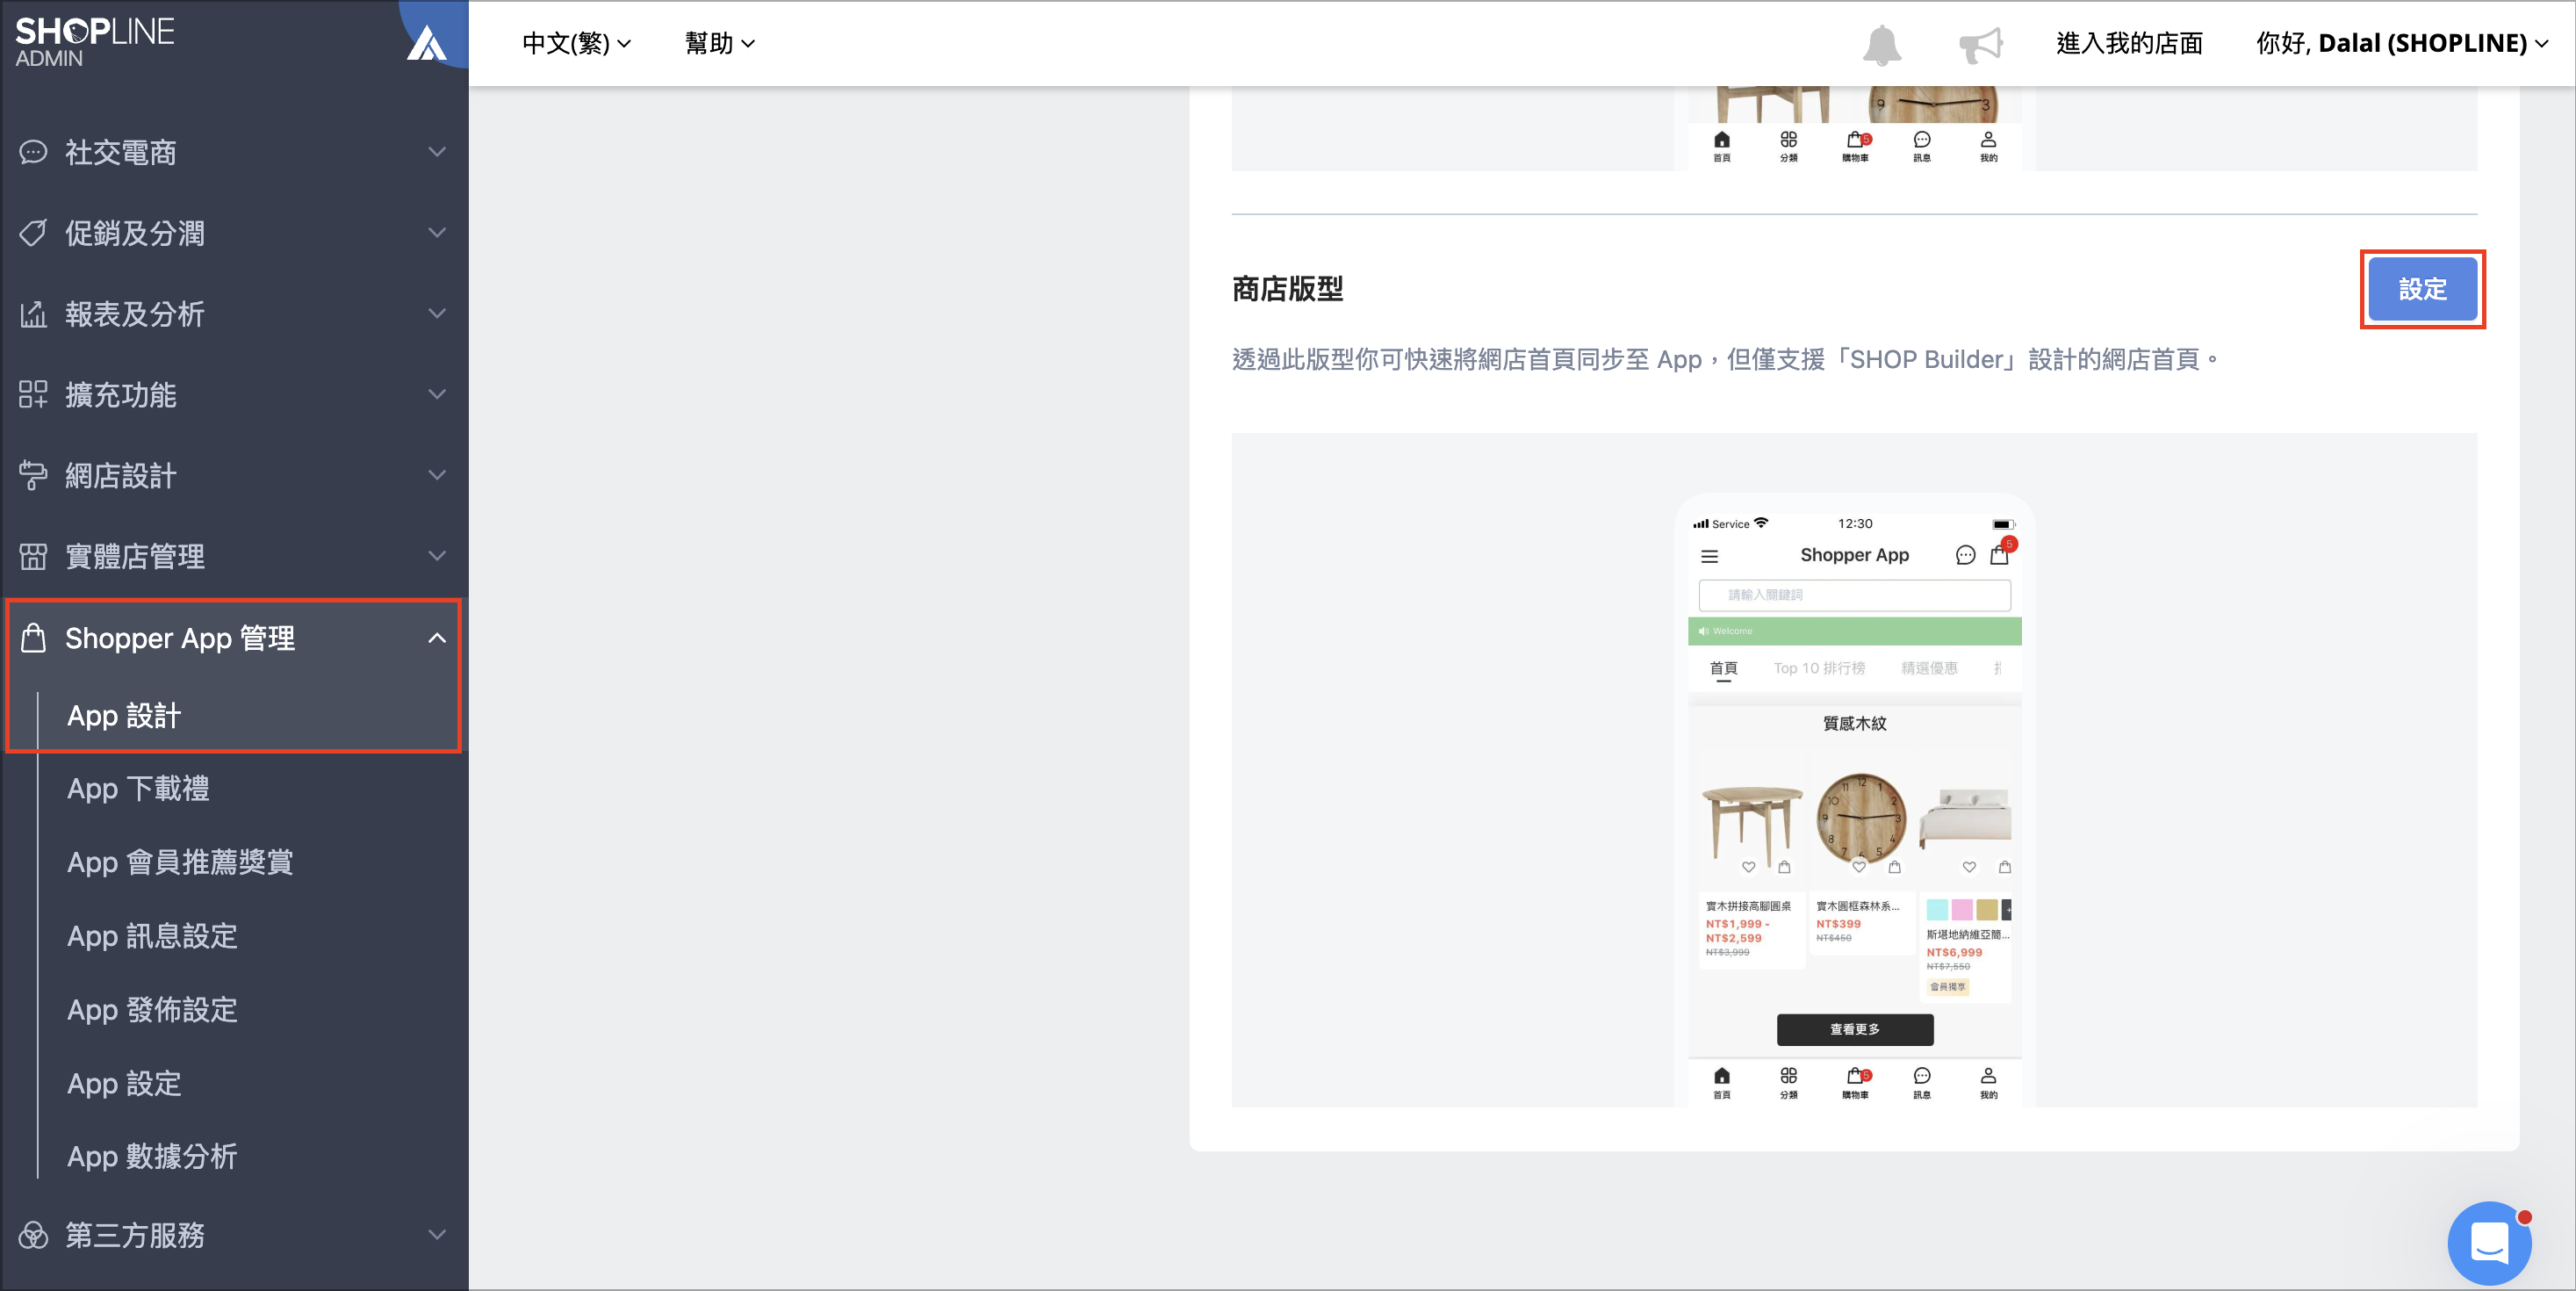Expand the 促銷及分潤 menu

point(437,233)
